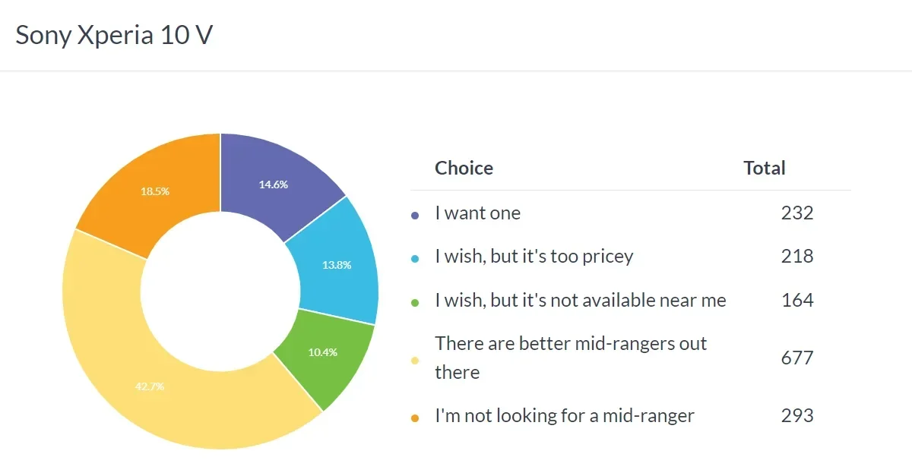
Task: Click the 677 total vote count
Action: pos(796,358)
